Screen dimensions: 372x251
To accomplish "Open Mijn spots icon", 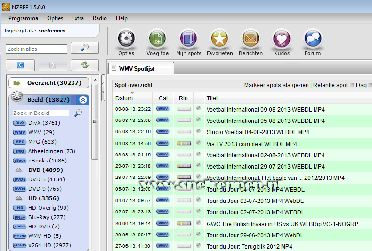I will [x=189, y=39].
